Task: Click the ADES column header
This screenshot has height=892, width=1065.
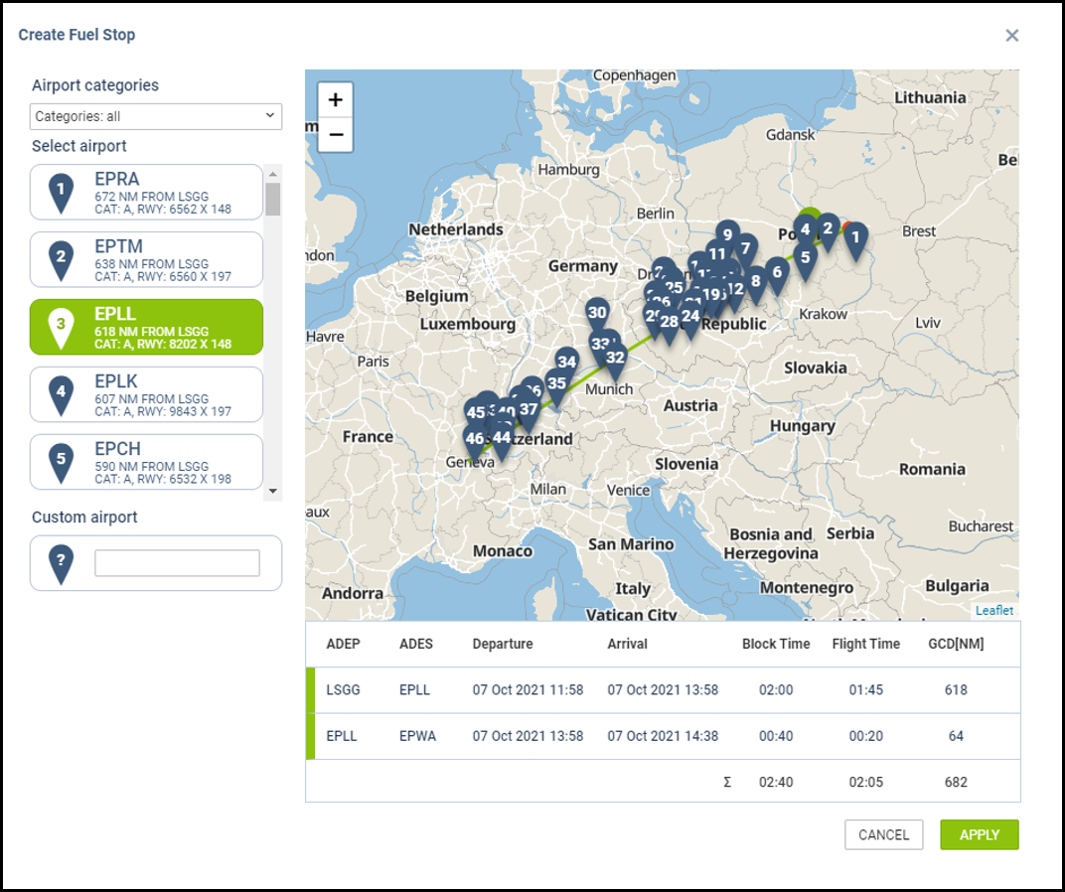Action: [x=415, y=644]
